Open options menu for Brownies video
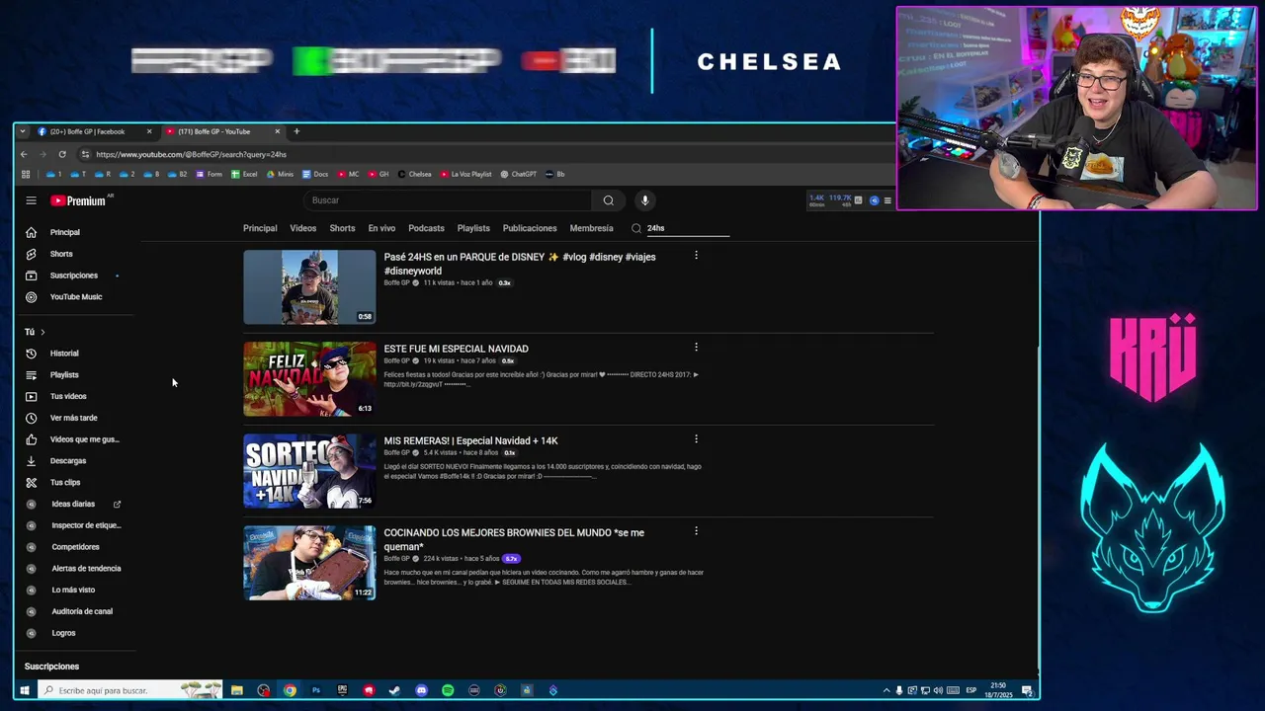Image resolution: width=1265 pixels, height=711 pixels. [x=696, y=531]
